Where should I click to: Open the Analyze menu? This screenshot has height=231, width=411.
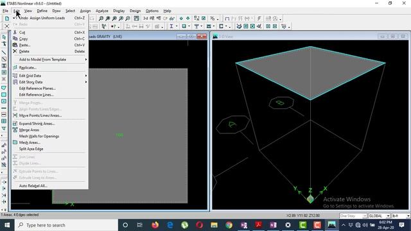[x=102, y=11]
